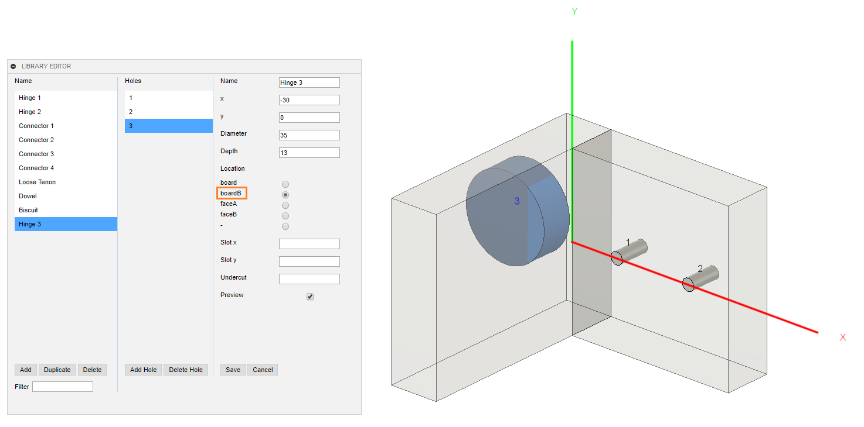Screen dimensions: 864x427
Task: Select the faceB location option
Action: coord(285,216)
